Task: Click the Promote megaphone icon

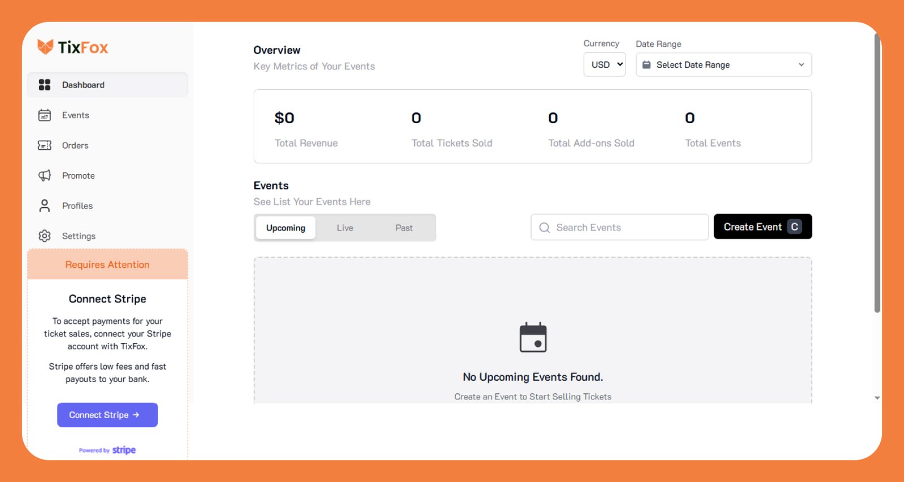Action: tap(45, 176)
